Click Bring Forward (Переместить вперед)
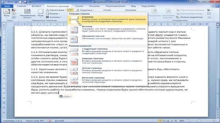 point(191,10)
